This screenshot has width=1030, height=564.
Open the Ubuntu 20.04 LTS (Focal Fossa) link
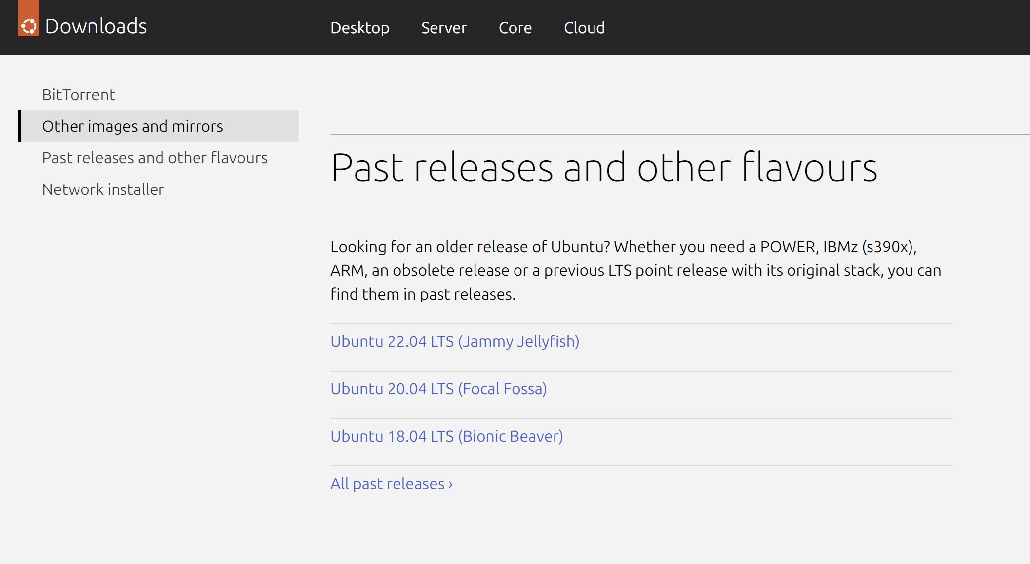point(438,389)
